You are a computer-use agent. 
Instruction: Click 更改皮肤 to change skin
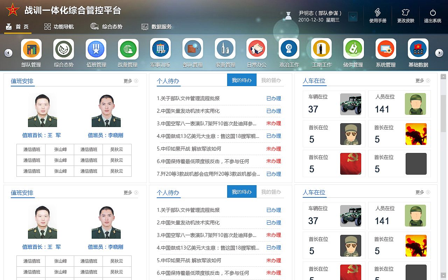(406, 16)
